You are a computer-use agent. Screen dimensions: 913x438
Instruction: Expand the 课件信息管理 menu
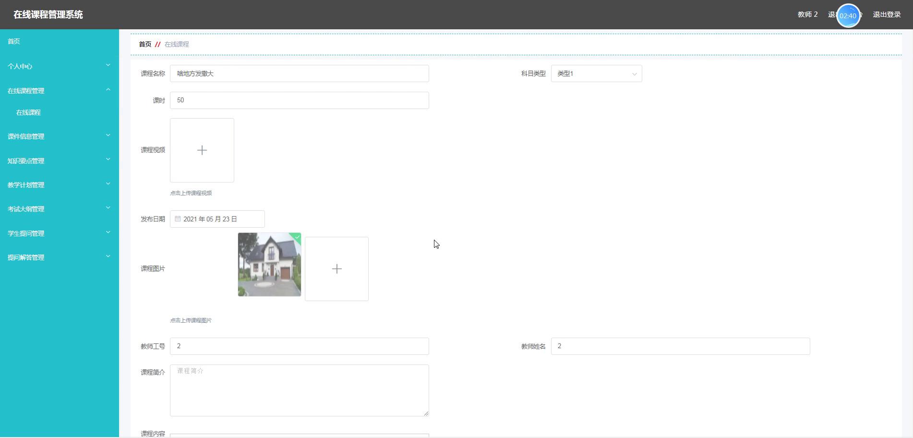point(59,136)
